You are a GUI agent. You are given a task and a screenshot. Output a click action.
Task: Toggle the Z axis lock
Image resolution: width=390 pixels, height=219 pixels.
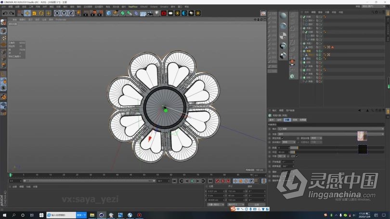pos(71,13)
